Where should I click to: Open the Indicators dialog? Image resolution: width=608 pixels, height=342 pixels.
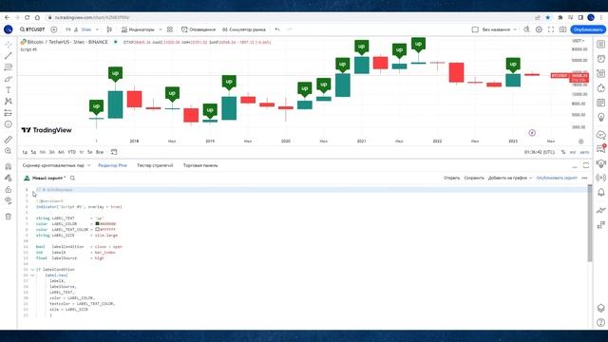[138, 29]
